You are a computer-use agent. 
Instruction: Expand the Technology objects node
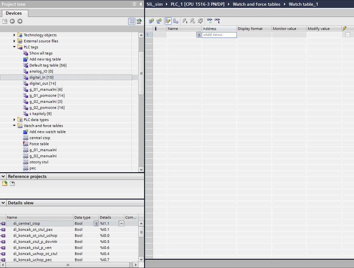14,35
